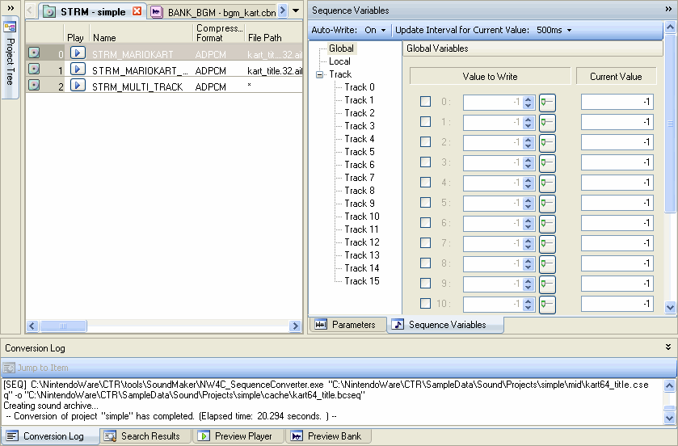Image resolution: width=678 pixels, height=446 pixels.
Task: Tick the checkbox for variable 5
Action: point(425,203)
